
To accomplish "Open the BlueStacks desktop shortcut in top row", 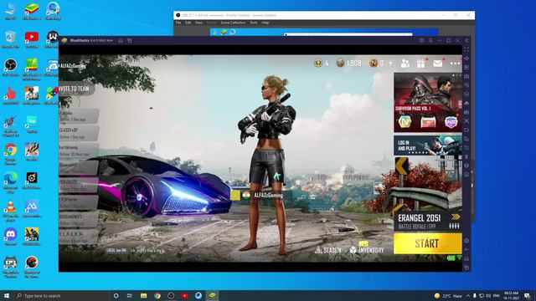I will point(32,11).
